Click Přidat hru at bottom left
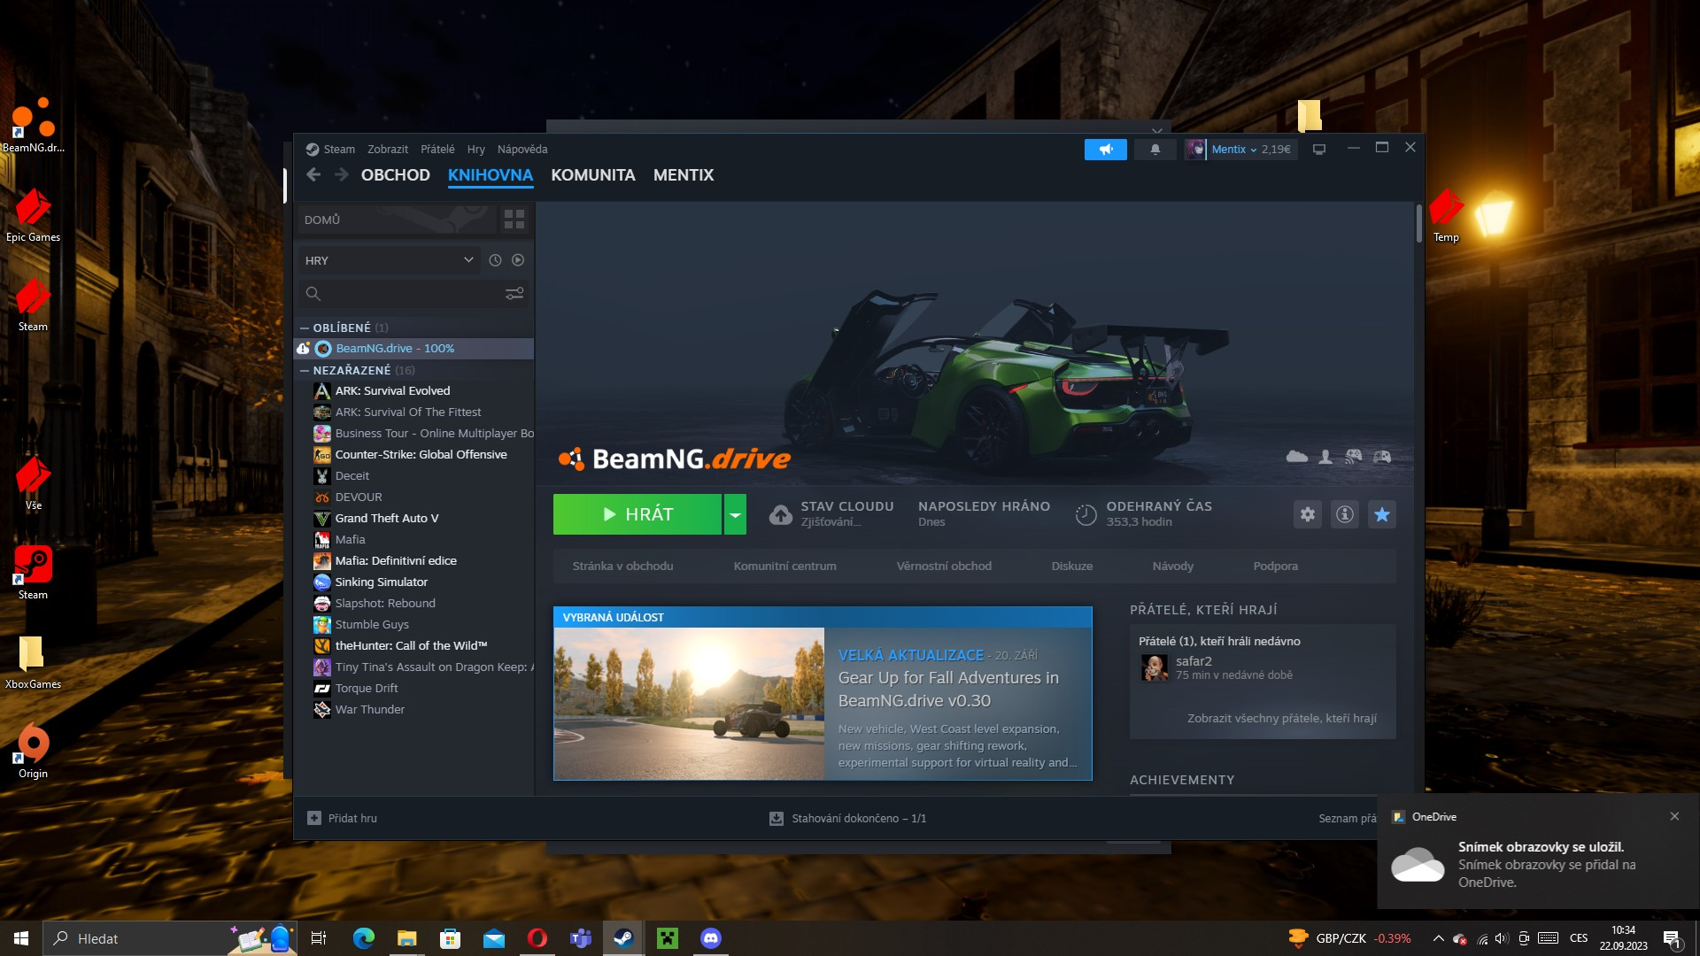 tap(352, 818)
